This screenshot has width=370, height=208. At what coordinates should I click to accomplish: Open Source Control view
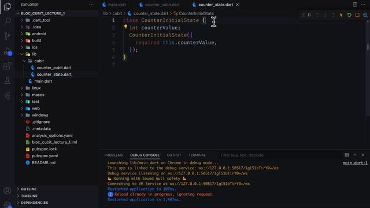pyautogui.click(x=8, y=36)
